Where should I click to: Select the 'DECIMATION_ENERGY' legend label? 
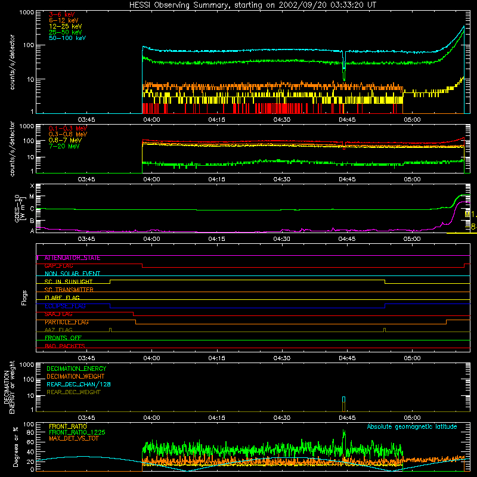76,368
